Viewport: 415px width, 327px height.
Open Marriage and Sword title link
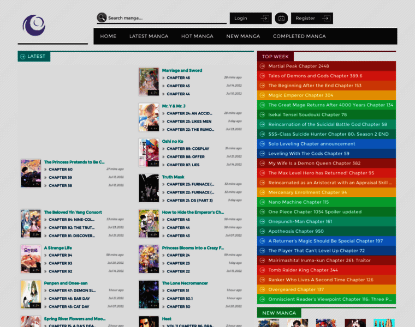click(x=182, y=70)
